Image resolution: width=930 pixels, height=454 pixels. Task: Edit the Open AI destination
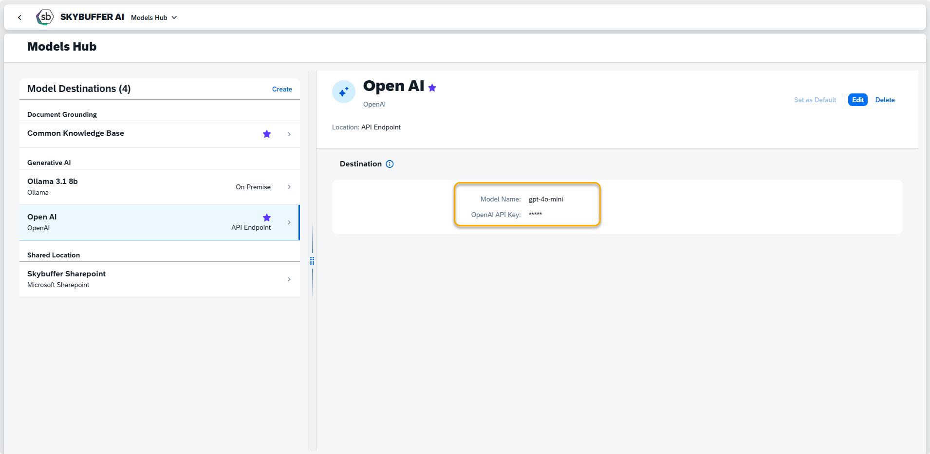[858, 100]
